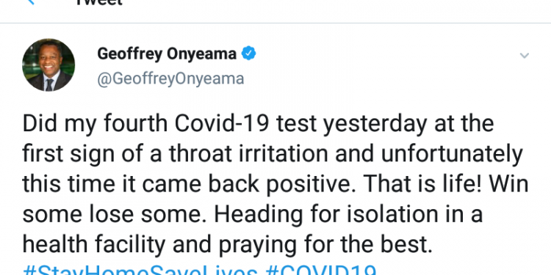
Task: Click the word "unfortunately" in the tweet
Action: [452, 155]
